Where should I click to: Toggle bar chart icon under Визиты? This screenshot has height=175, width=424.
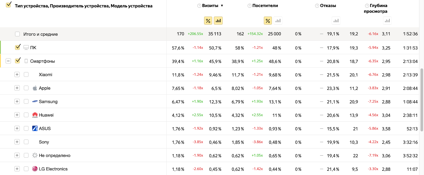(218, 21)
